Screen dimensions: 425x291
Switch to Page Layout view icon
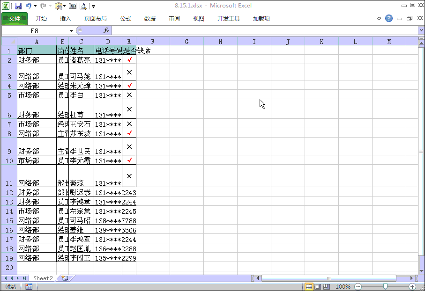click(x=318, y=287)
